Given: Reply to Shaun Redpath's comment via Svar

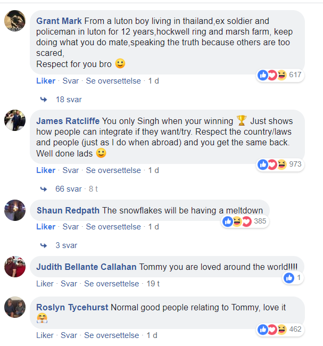Looking at the screenshot, I should 71,227.
